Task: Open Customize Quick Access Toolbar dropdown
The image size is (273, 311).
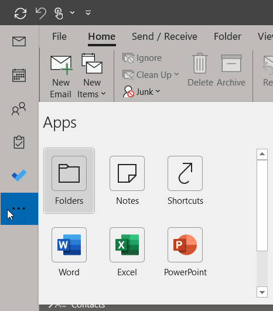Action: point(88,13)
